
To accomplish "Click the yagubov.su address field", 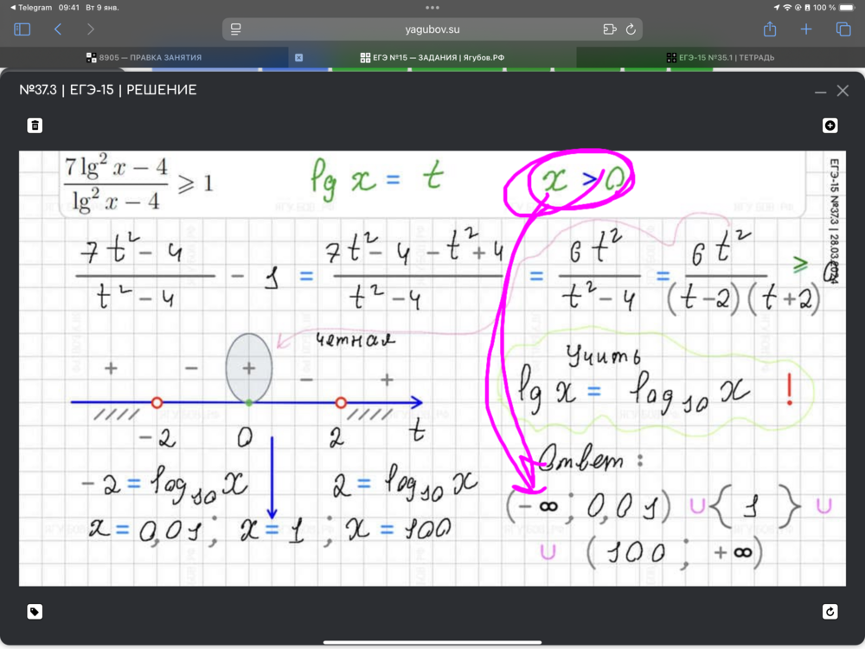I will pos(432,29).
